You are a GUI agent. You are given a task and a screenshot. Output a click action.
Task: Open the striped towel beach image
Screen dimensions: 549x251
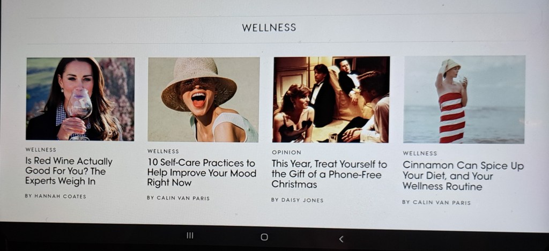[464, 100]
